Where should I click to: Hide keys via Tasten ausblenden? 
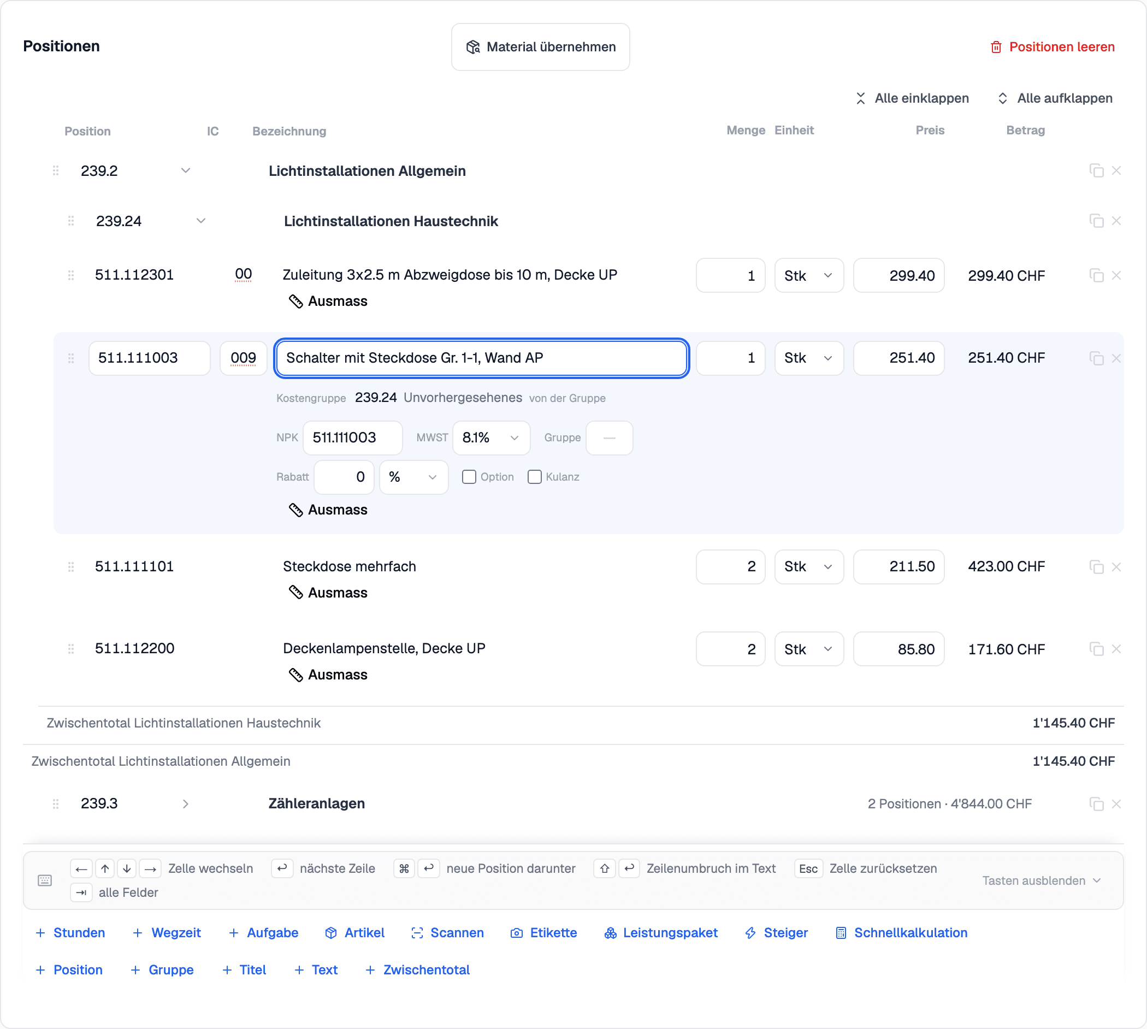1041,881
